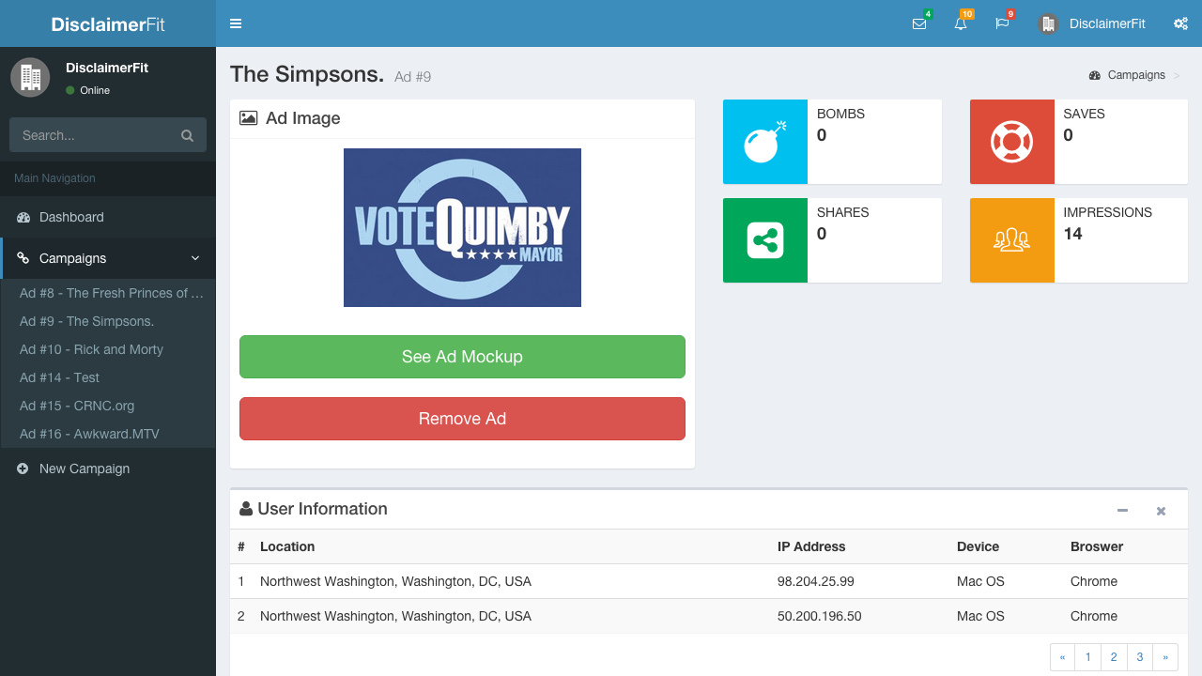1202x676 pixels.
Task: Click the search magnifier icon
Action: click(x=187, y=135)
